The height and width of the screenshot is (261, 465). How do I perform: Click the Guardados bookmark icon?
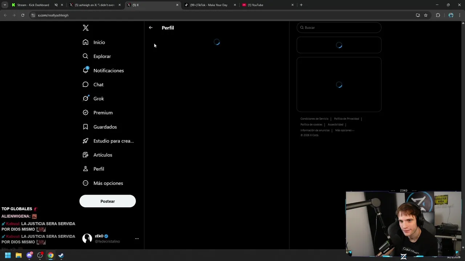pos(85,127)
